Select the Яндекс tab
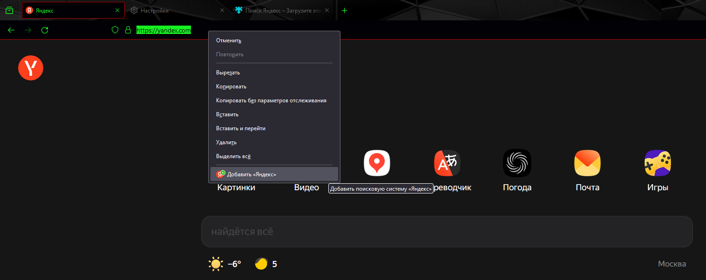 73,10
